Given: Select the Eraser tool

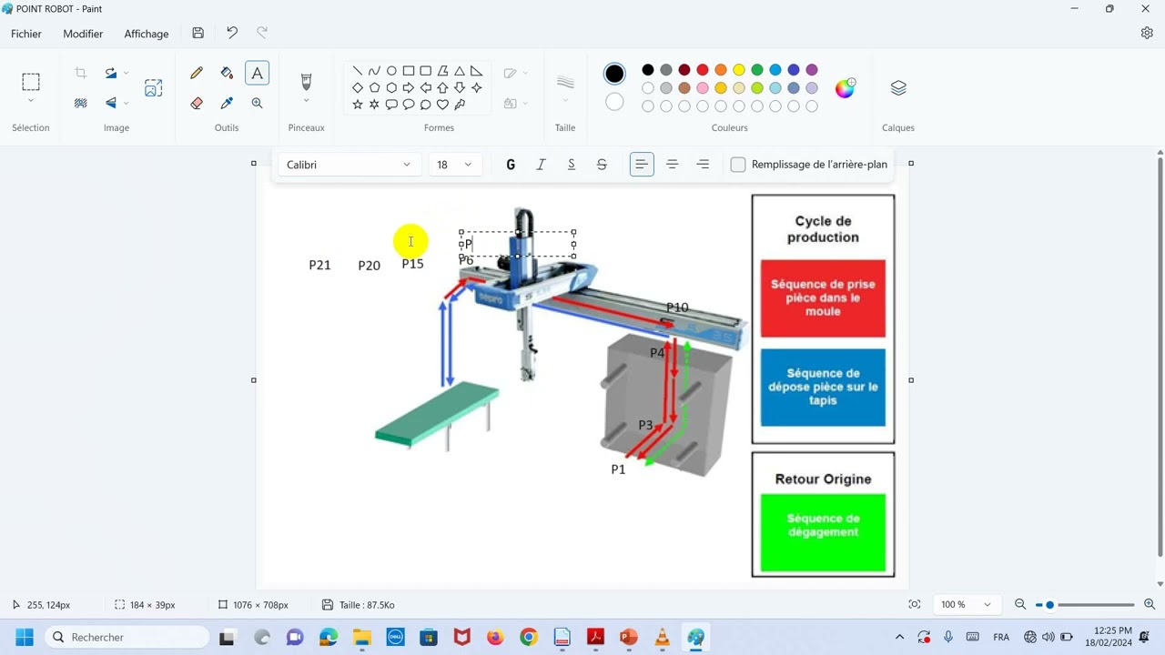Looking at the screenshot, I should click(197, 103).
